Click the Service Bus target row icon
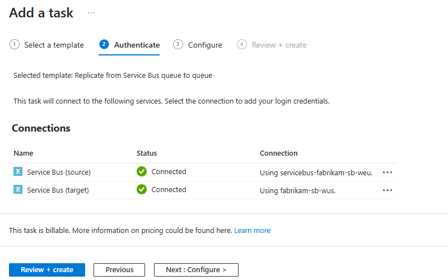 click(17, 190)
